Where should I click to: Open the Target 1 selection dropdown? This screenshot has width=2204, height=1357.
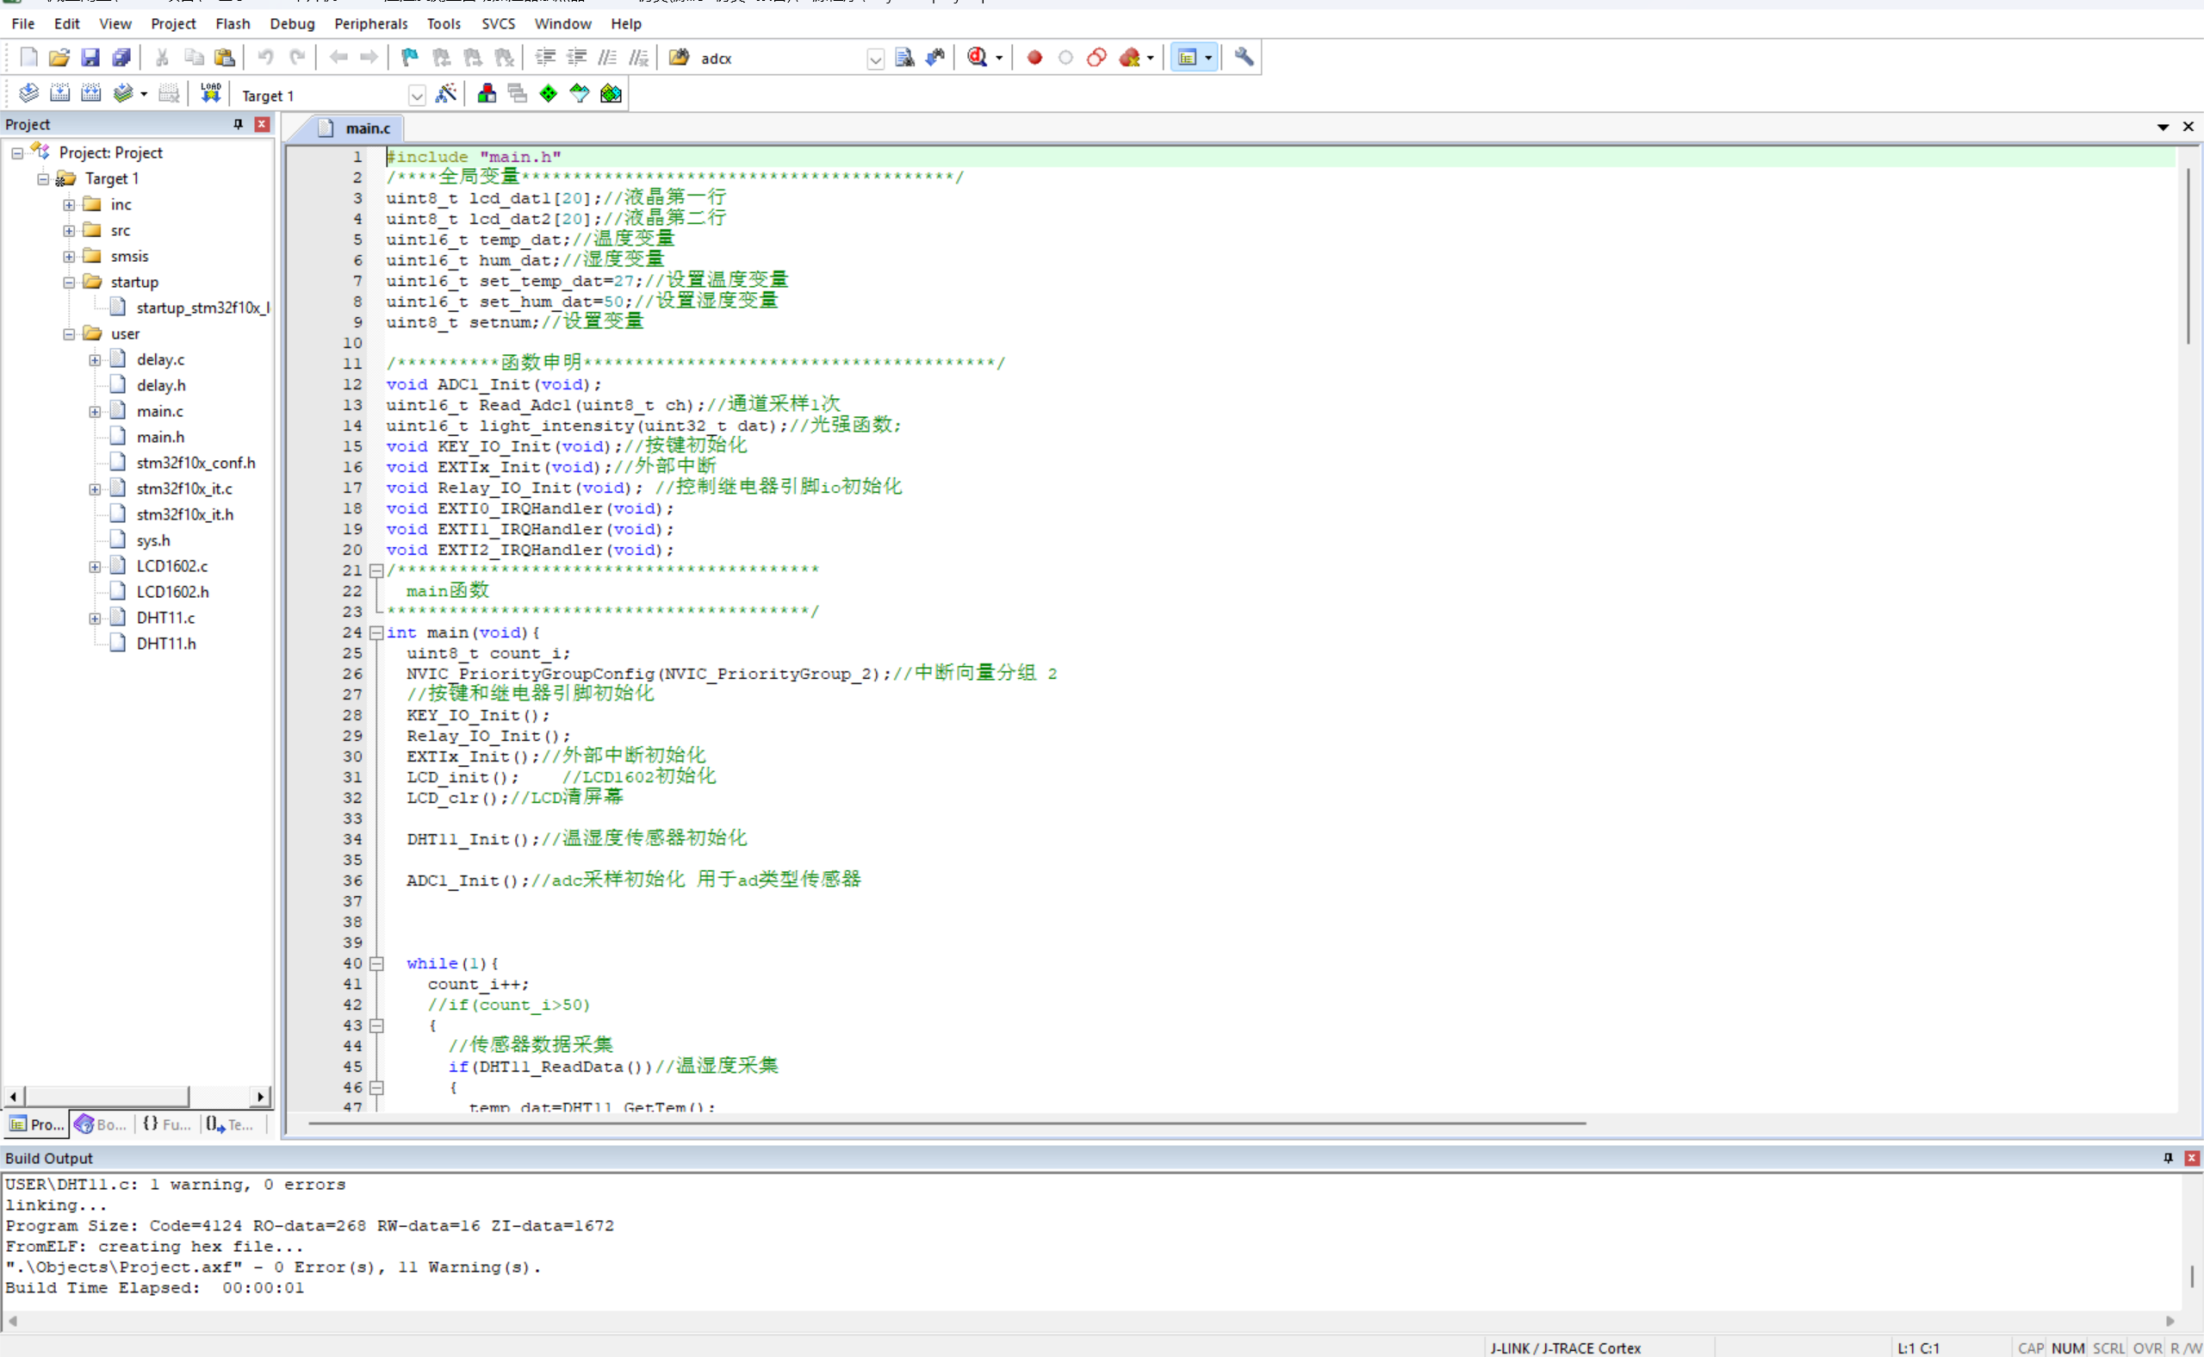(416, 95)
